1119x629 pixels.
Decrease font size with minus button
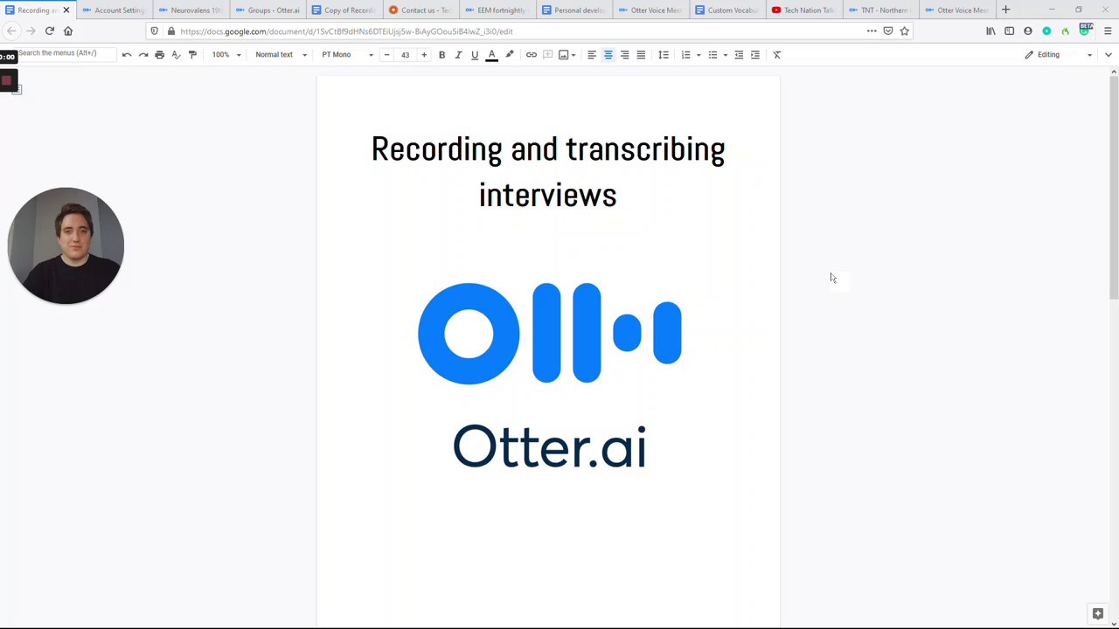tap(386, 54)
